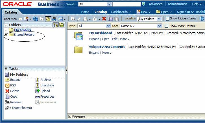This screenshot has height=123, width=205.
Task: Select Shared Folders in the tree
Action: click(x=24, y=35)
